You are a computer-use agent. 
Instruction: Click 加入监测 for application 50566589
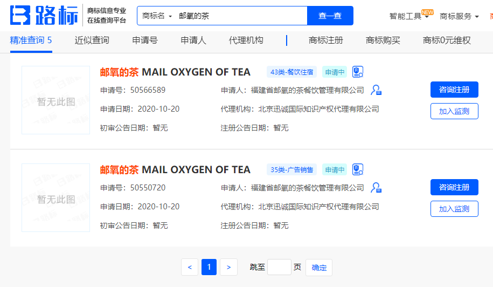454,111
